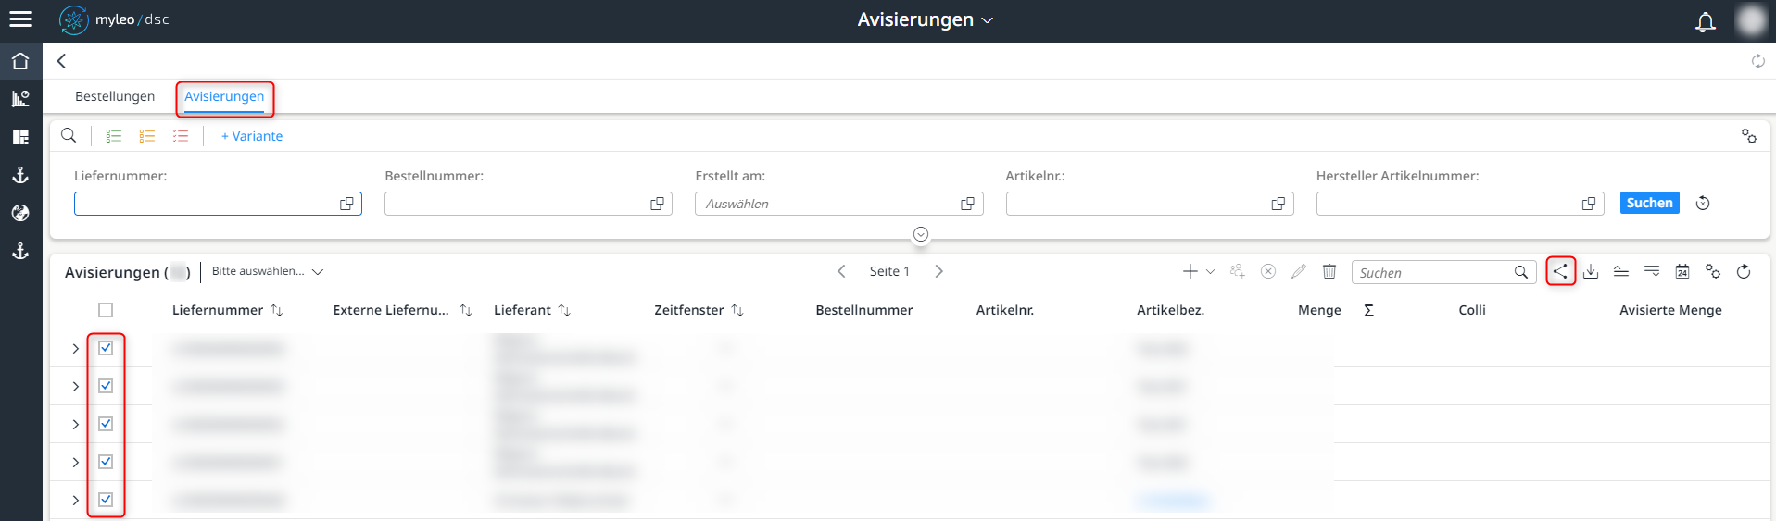Expand the third table row
Image resolution: width=1776 pixels, height=521 pixels.
pos(75,425)
